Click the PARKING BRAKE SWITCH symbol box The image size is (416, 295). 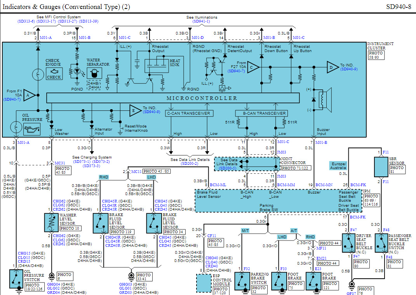pos(242,281)
